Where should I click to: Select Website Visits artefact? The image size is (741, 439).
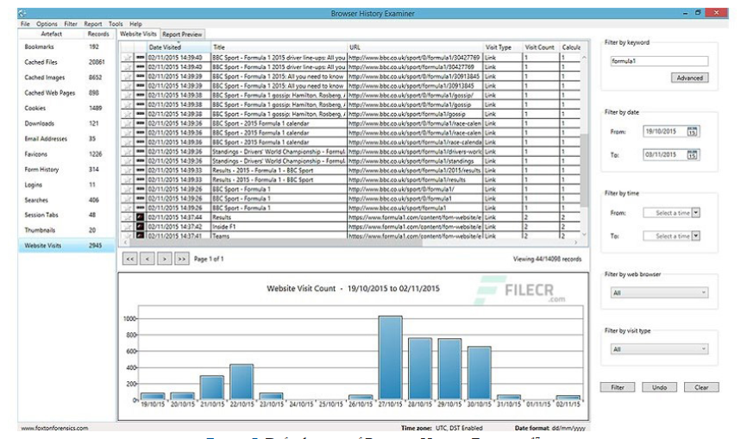[66, 246]
